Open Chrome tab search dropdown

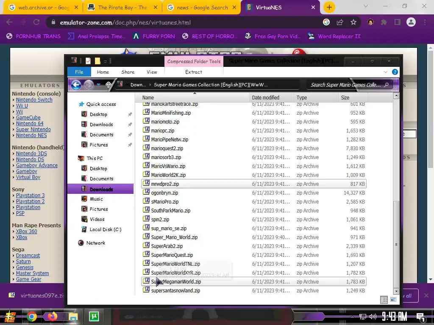tap(366, 6)
